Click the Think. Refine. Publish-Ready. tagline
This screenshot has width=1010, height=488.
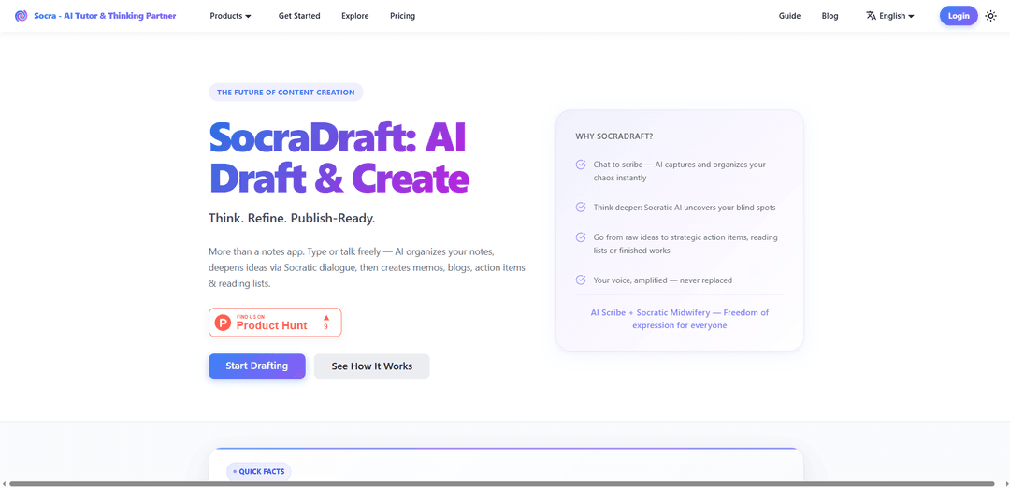[292, 218]
